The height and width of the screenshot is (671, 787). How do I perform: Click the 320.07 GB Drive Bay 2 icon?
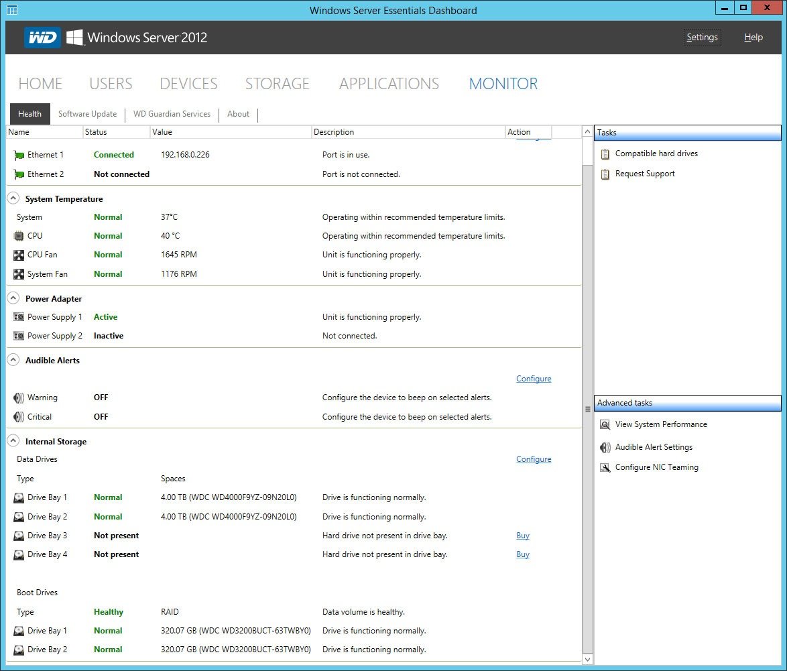click(x=19, y=650)
